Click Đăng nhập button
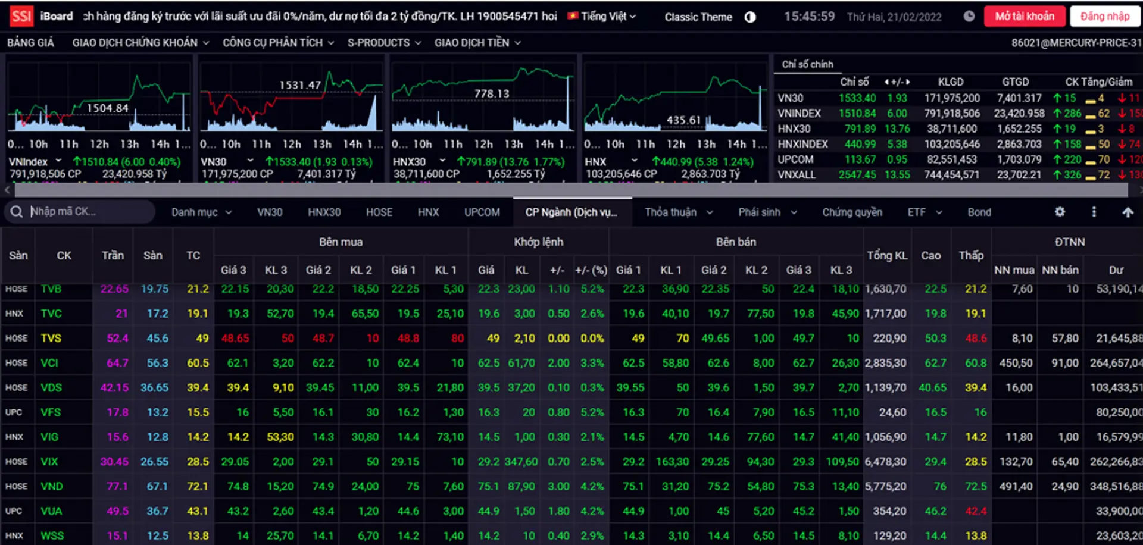Image resolution: width=1143 pixels, height=545 pixels. [x=1105, y=16]
